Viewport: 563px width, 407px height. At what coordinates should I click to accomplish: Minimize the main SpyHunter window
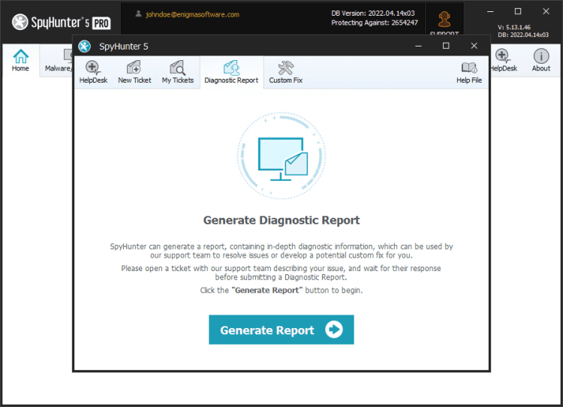pyautogui.click(x=490, y=11)
